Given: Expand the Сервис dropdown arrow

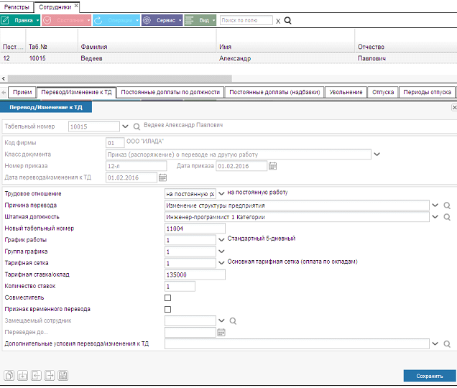Looking at the screenshot, I should (180, 20).
